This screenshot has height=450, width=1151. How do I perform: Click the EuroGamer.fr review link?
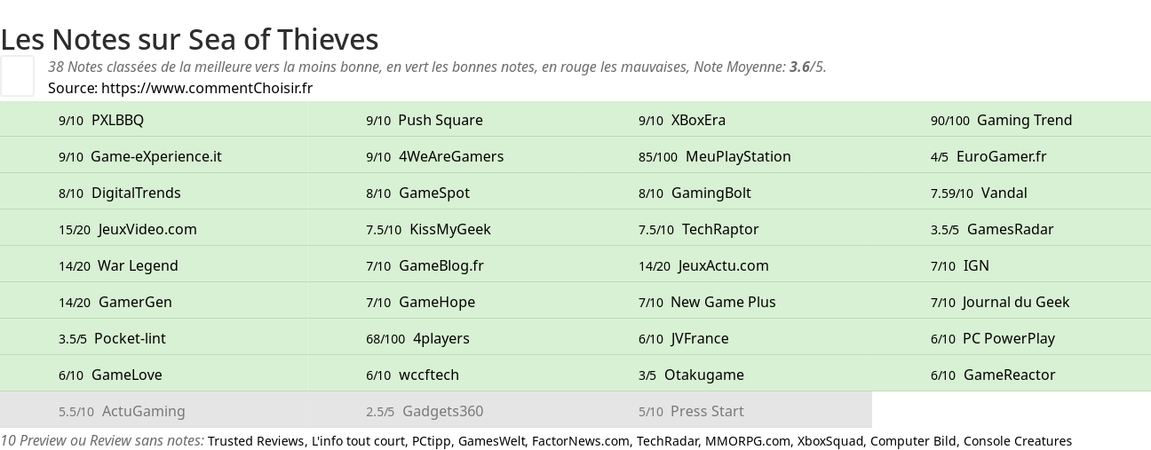(x=1001, y=156)
